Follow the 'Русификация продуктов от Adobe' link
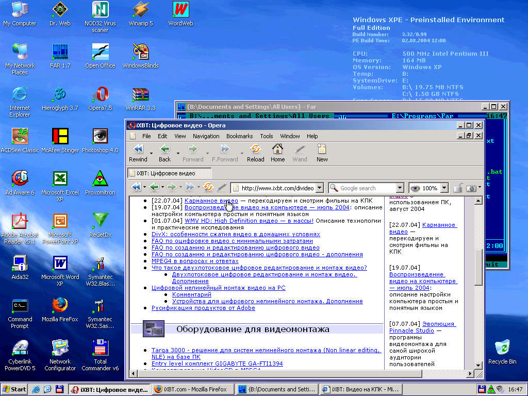The image size is (528, 396). point(203,308)
